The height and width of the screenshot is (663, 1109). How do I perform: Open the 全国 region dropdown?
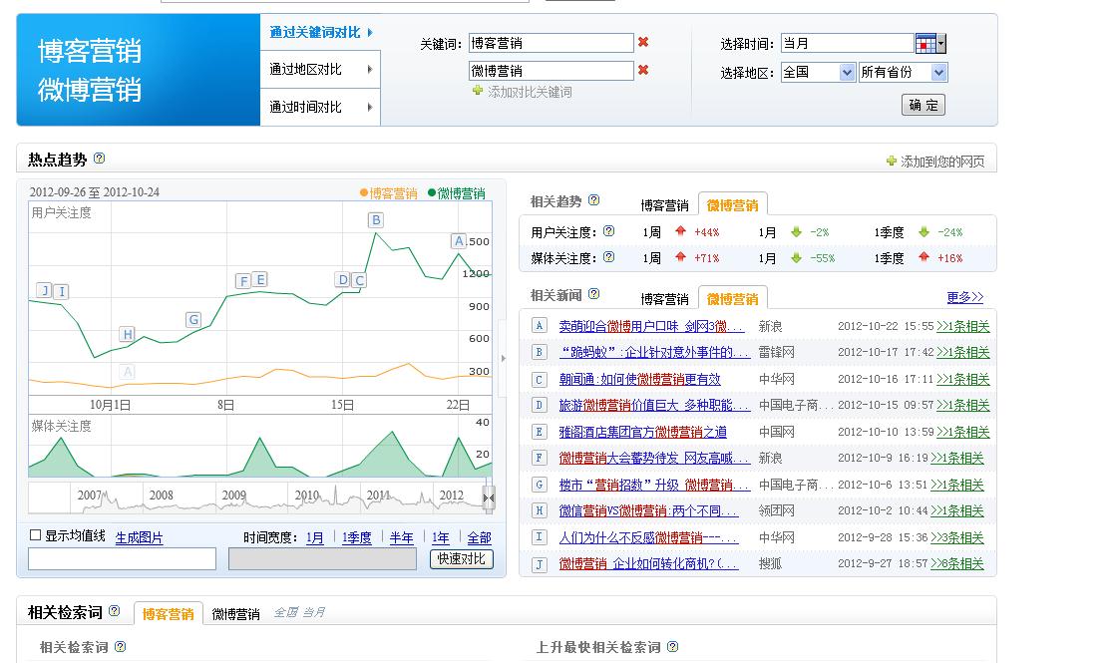click(818, 72)
